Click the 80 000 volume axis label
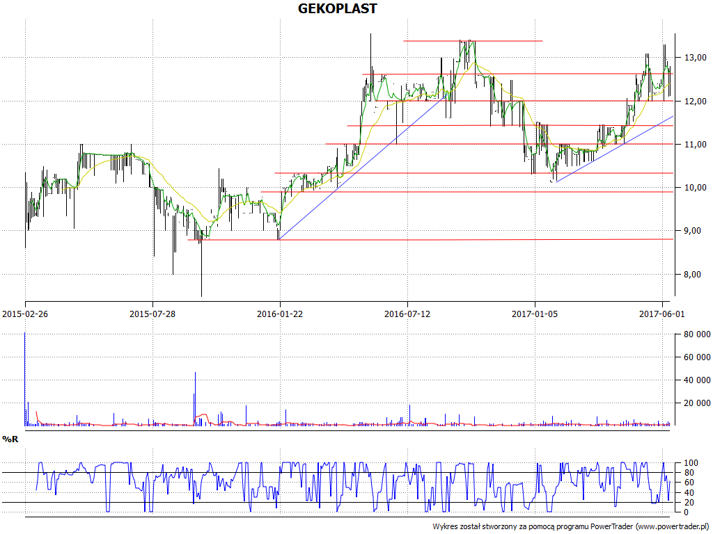Viewport: 713px width, 534px height. point(697,334)
